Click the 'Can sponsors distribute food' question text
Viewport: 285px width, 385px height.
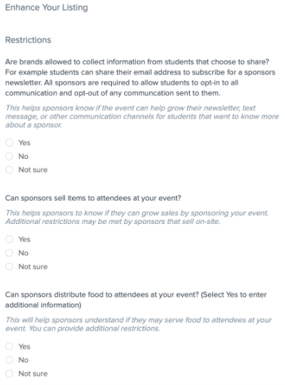(x=136, y=300)
